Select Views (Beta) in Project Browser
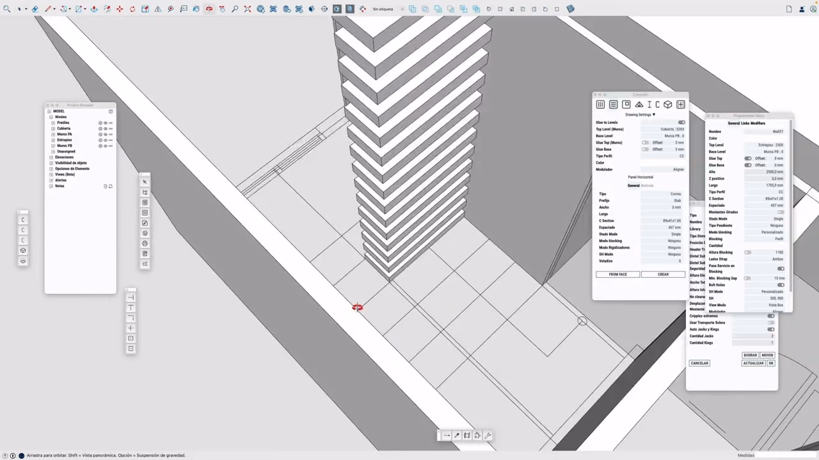Image resolution: width=819 pixels, height=460 pixels. point(65,174)
